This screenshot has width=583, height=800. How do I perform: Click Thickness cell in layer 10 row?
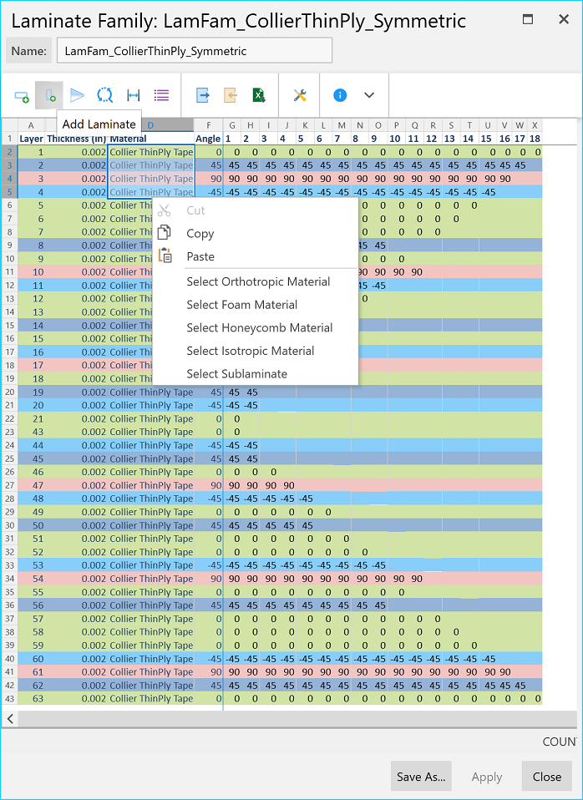[77, 272]
